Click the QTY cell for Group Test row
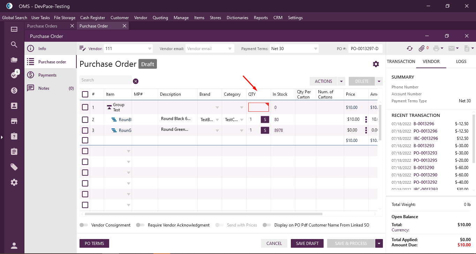This screenshot has width=476, height=254. (x=258, y=107)
